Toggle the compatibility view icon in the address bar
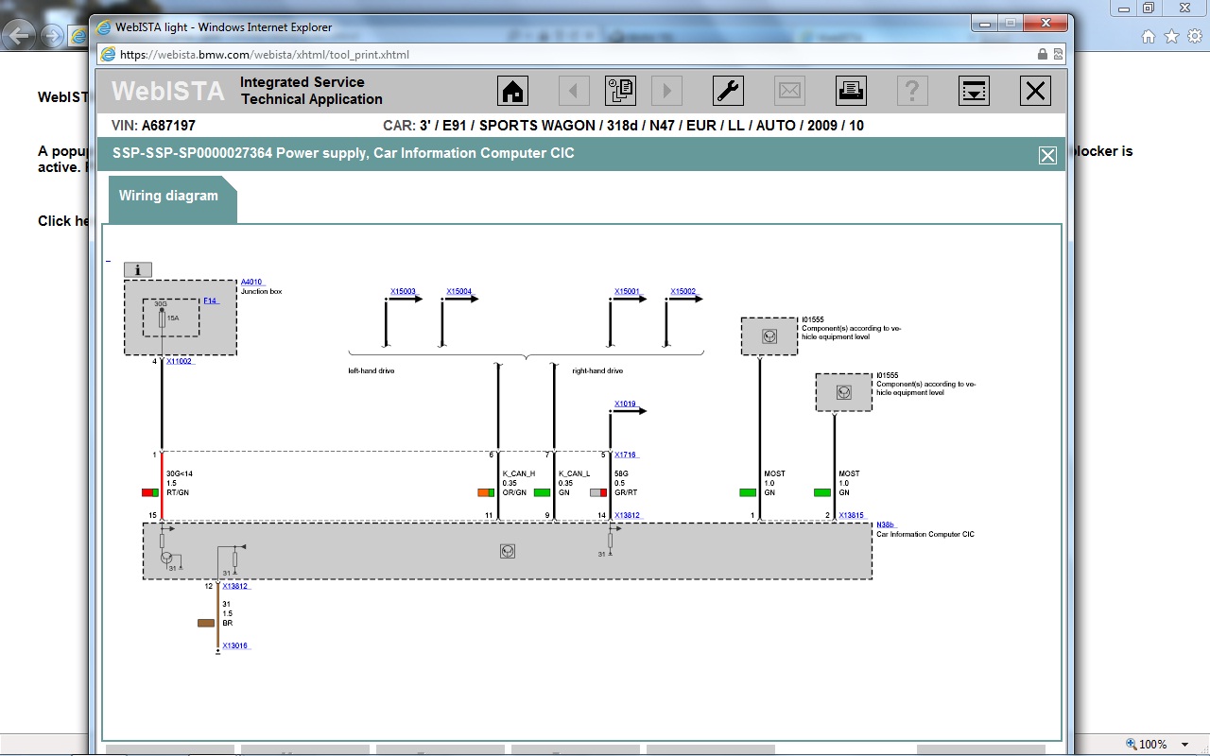The image size is (1210, 756). coord(1059,55)
